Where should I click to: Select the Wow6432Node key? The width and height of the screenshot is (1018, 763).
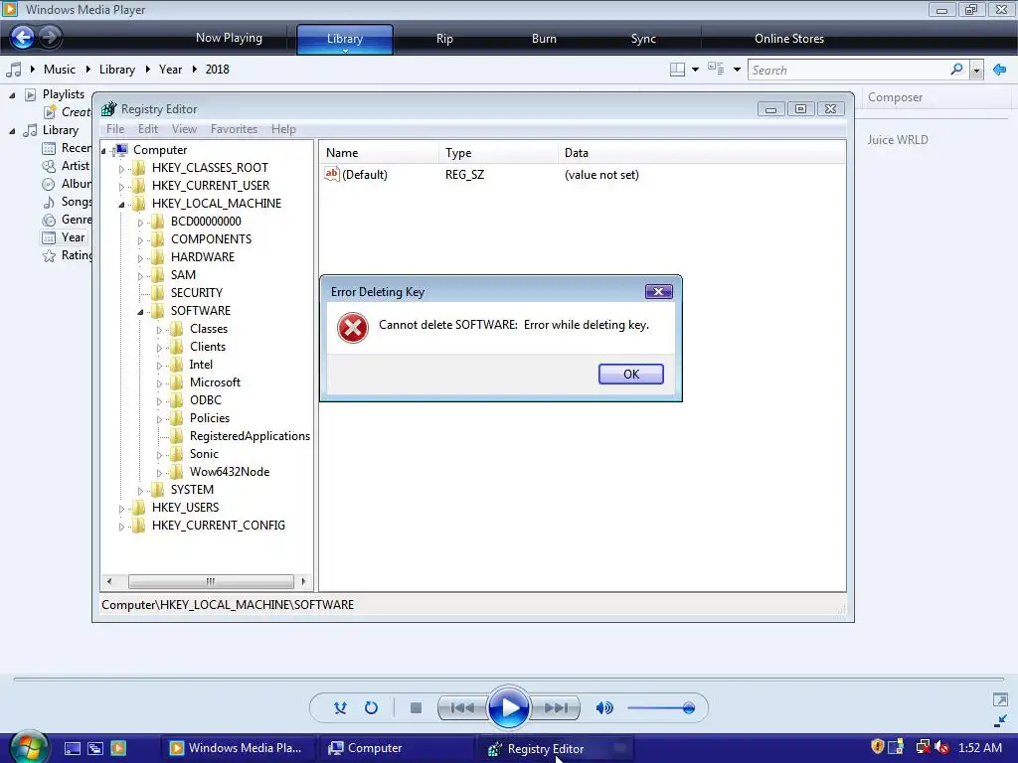[230, 472]
